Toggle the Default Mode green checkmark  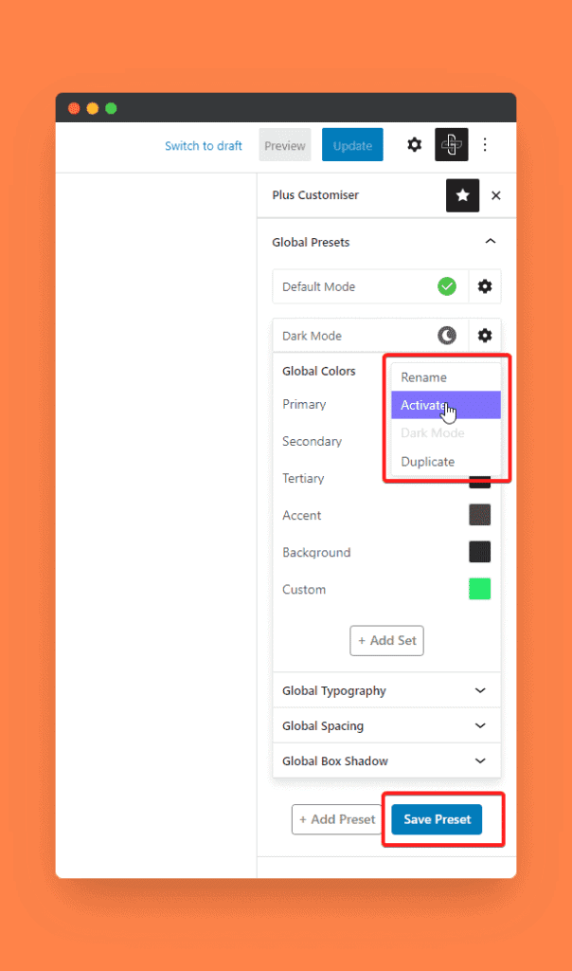point(447,286)
